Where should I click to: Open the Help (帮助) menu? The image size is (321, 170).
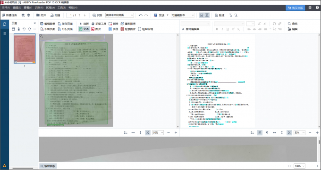[x=73, y=8]
